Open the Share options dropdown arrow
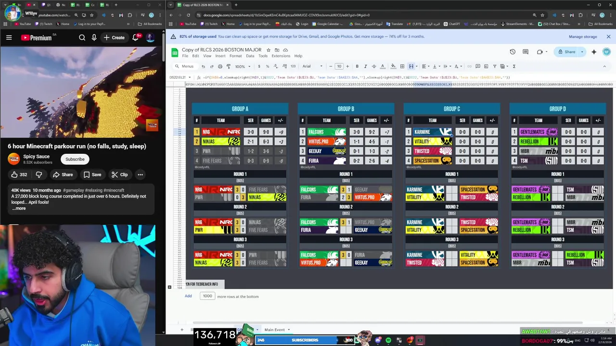This screenshot has height=346, width=616. (582, 52)
